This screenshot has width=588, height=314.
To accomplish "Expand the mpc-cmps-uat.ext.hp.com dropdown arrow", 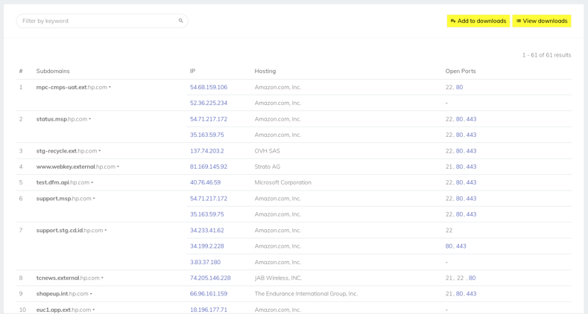I will coord(110,88).
